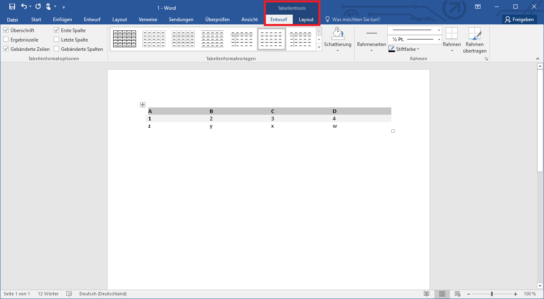Screen dimensions: 544x299
Task: Open the Stiftfarbe pen color menu
Action: [x=404, y=49]
